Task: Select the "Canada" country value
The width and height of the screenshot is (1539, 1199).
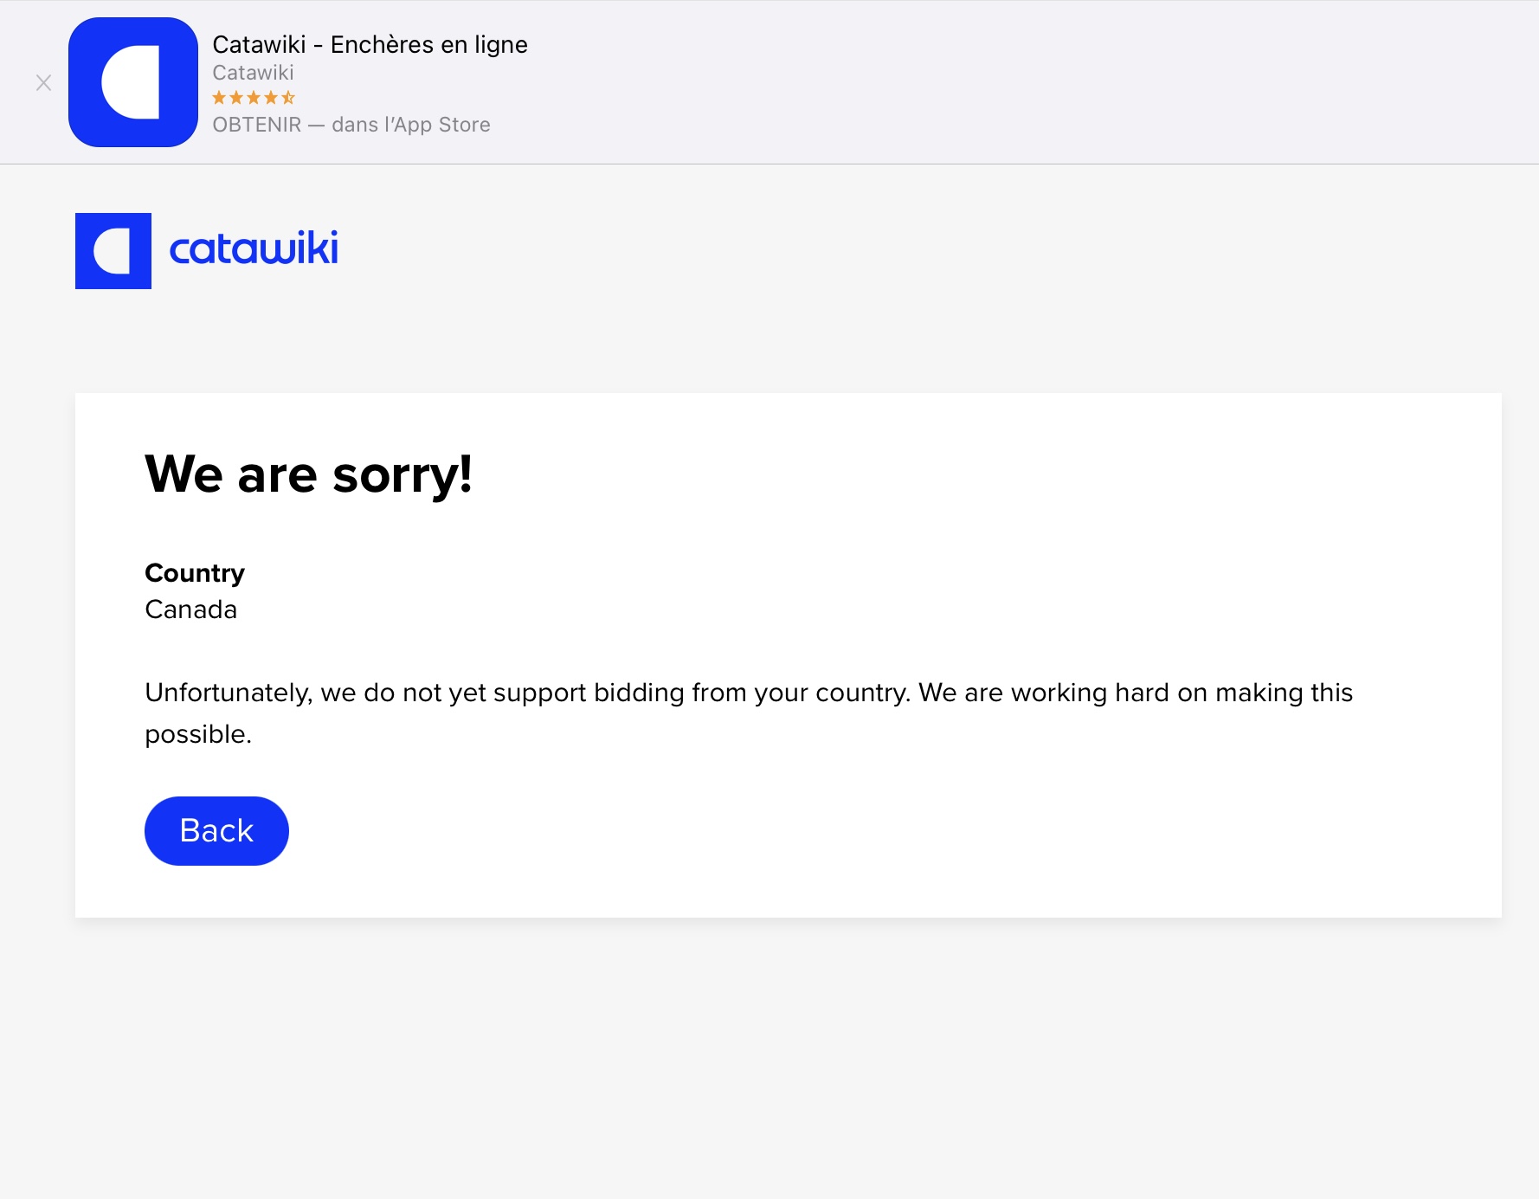Action: click(x=190, y=609)
